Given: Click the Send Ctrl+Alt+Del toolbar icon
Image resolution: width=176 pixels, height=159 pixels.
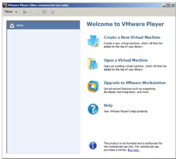Looking at the screenshot, I should (37, 12).
